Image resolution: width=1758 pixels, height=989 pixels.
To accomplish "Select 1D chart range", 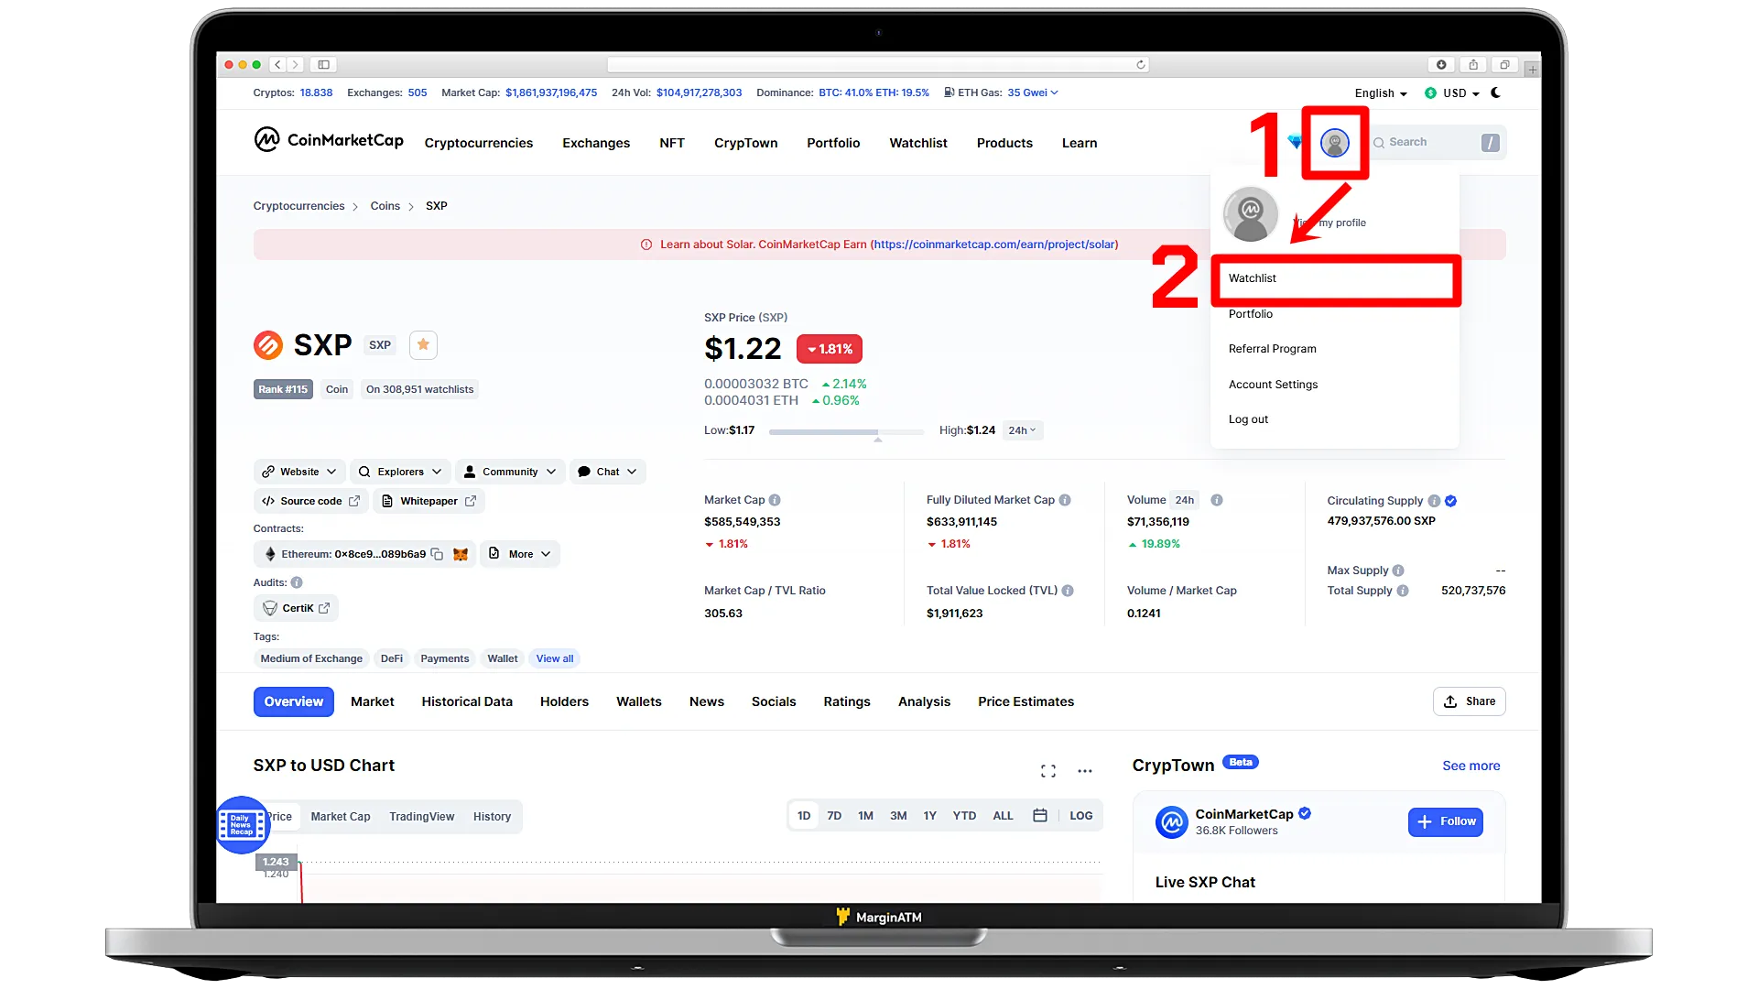I will [x=804, y=816].
